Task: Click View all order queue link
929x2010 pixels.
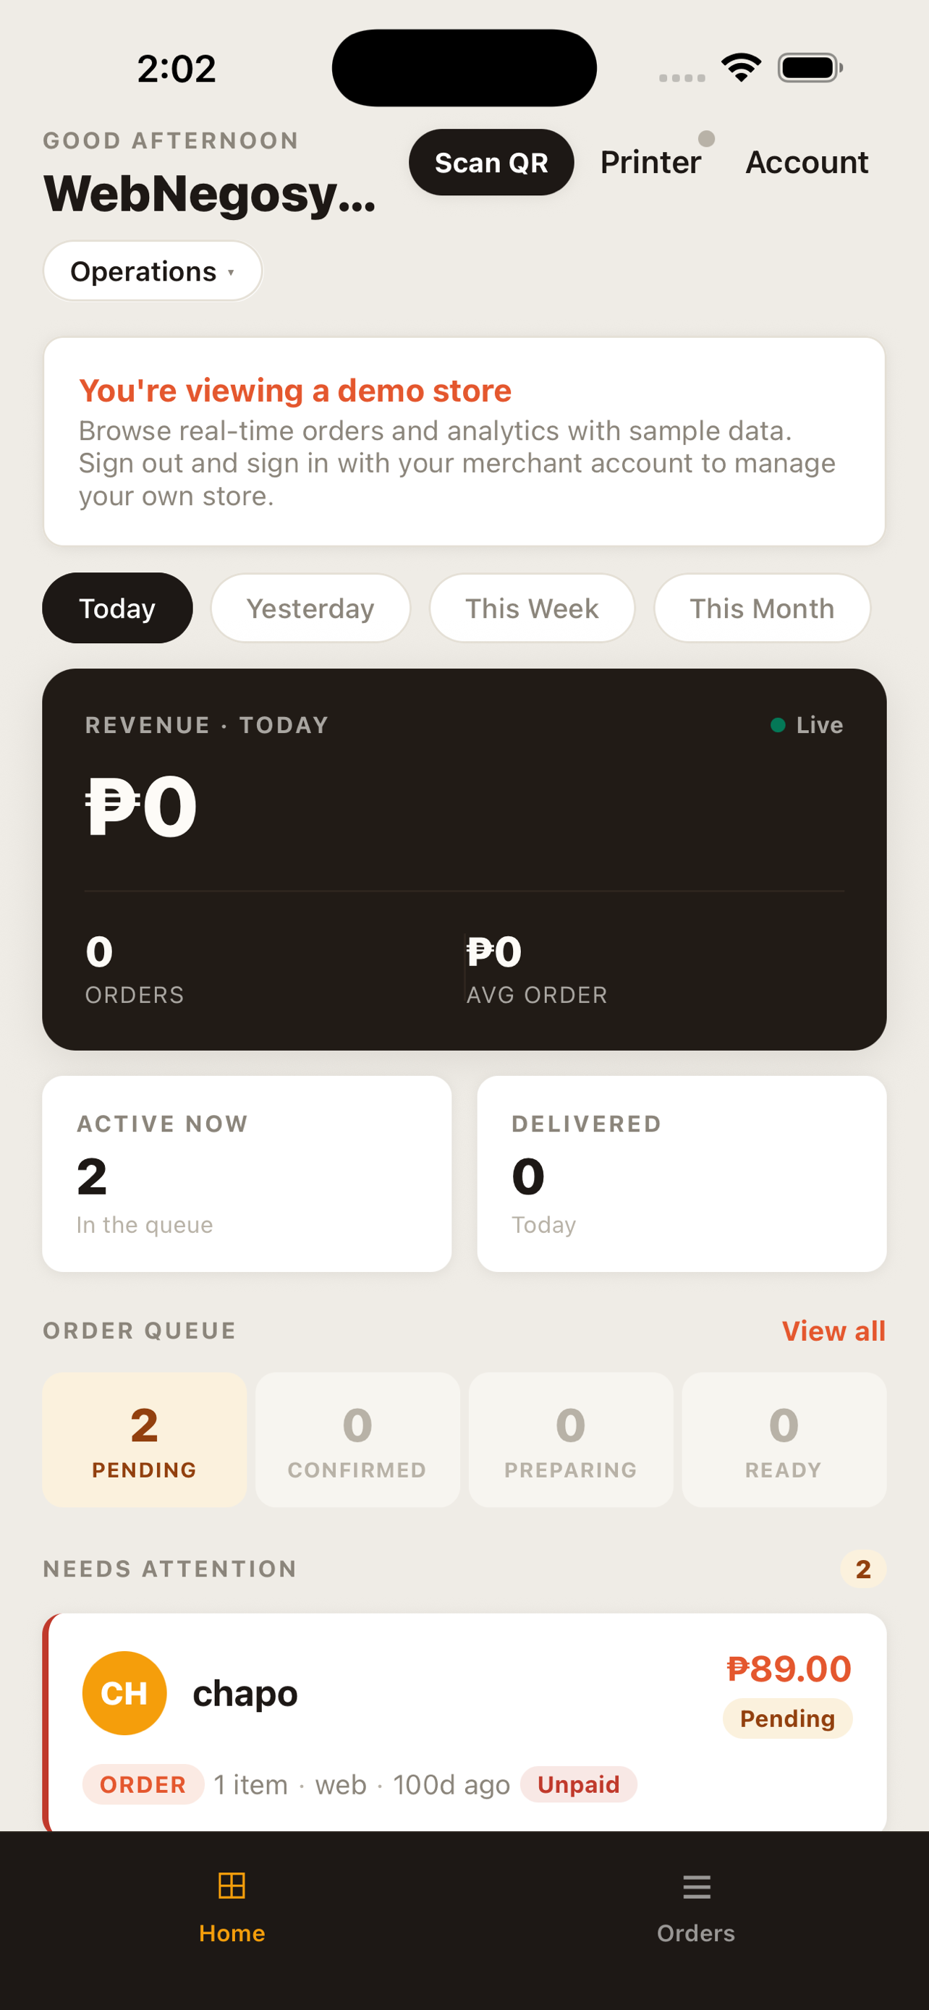Action: 833,1331
